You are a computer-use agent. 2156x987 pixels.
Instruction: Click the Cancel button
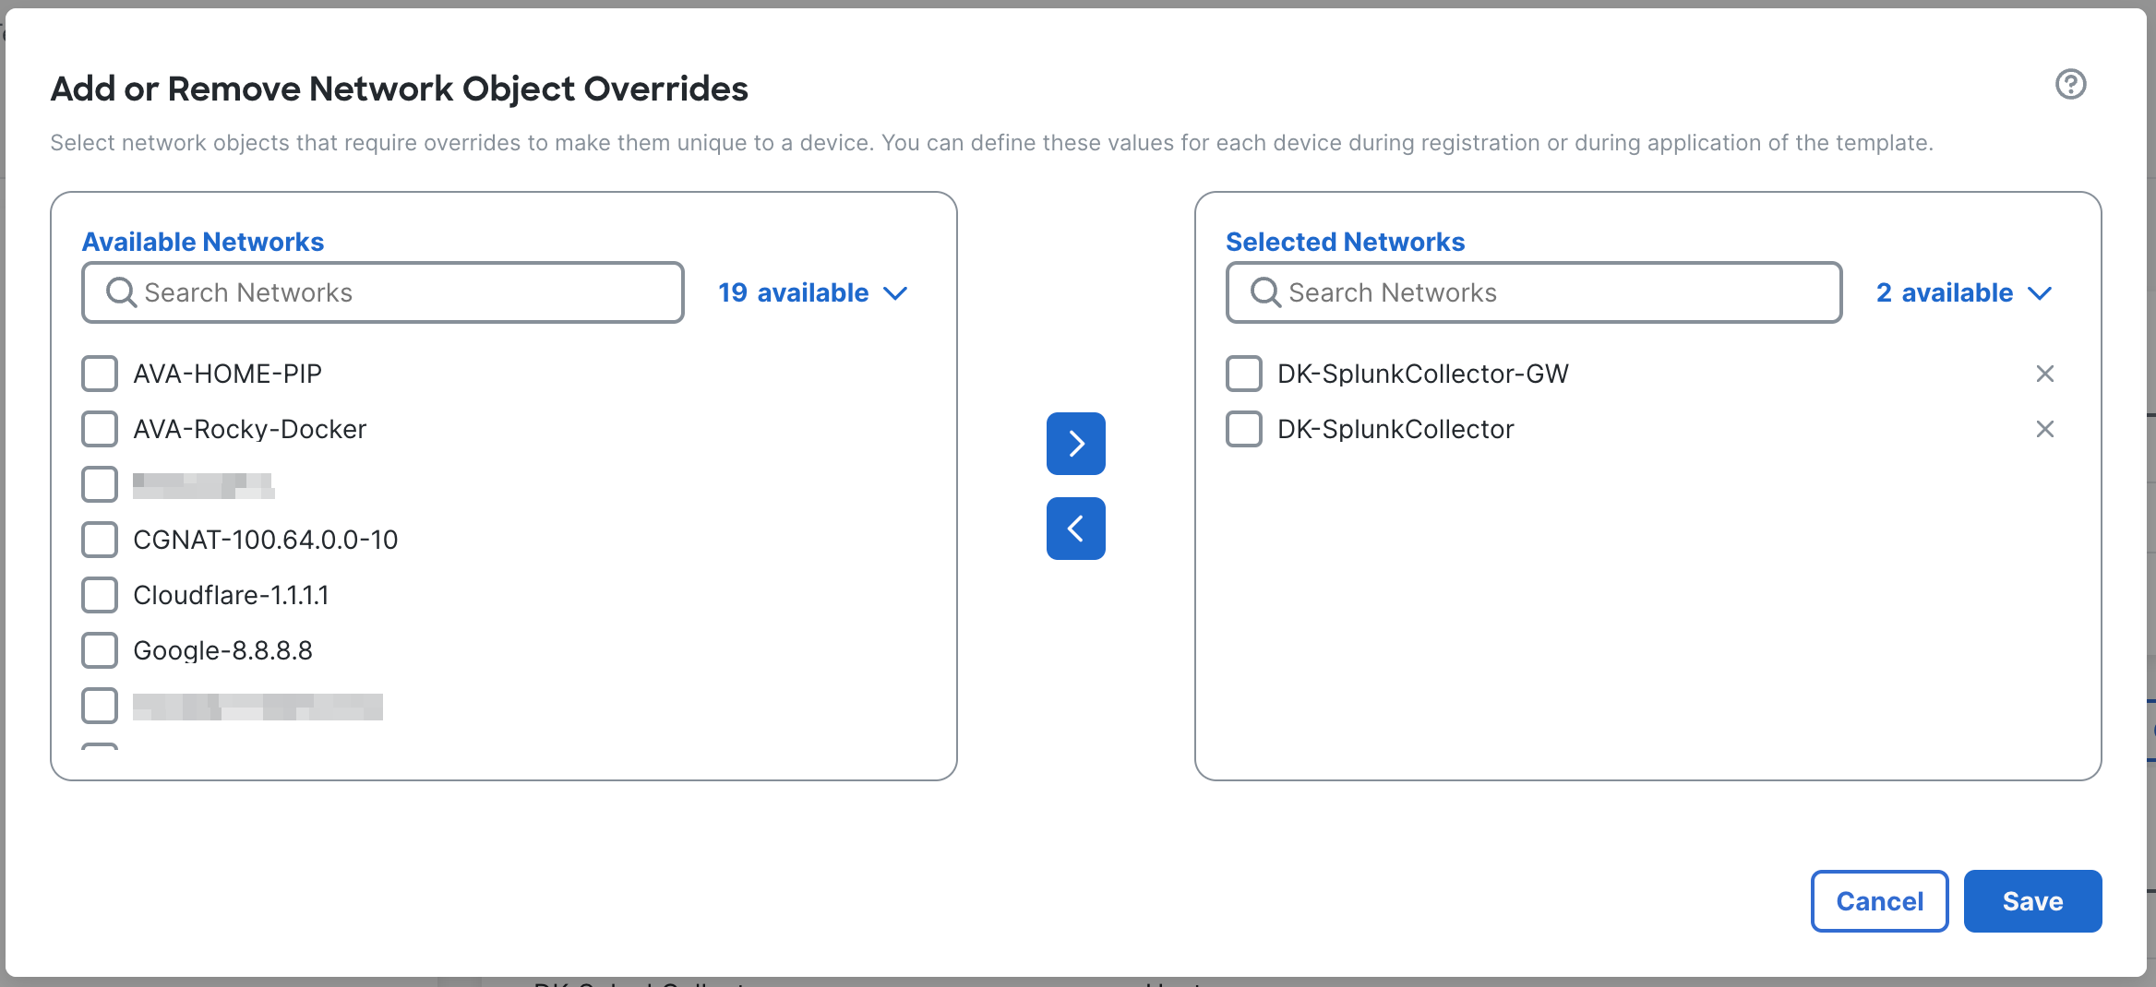1879,901
